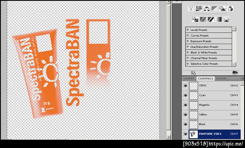Viewport: 245px width, 148px height.
Task: Click the angled SpectraBAN tube artwork
Action: (x=38, y=73)
